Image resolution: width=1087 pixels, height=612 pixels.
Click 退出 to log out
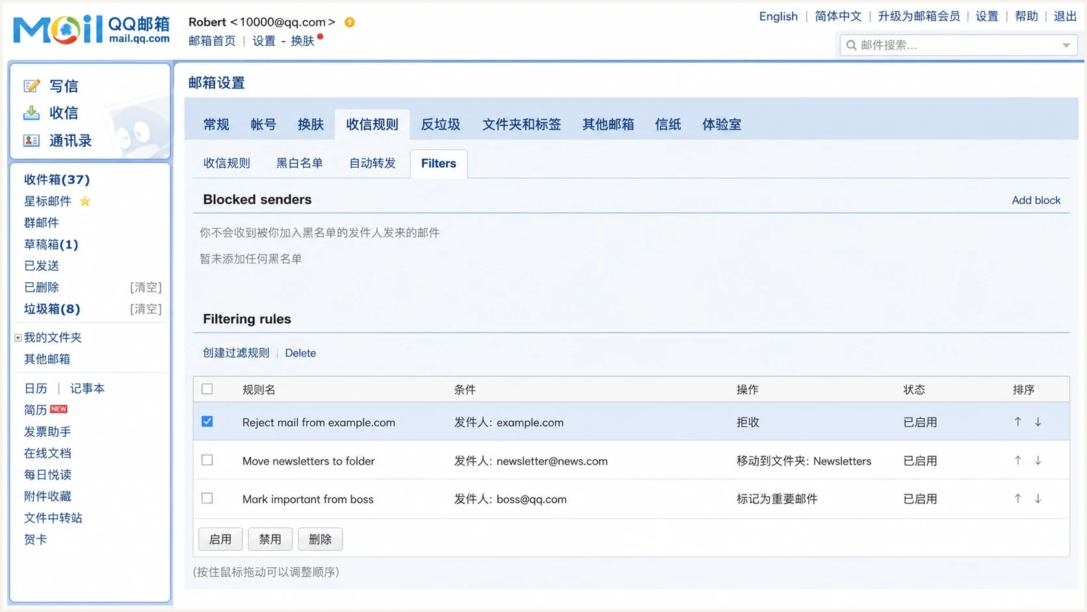click(1065, 16)
